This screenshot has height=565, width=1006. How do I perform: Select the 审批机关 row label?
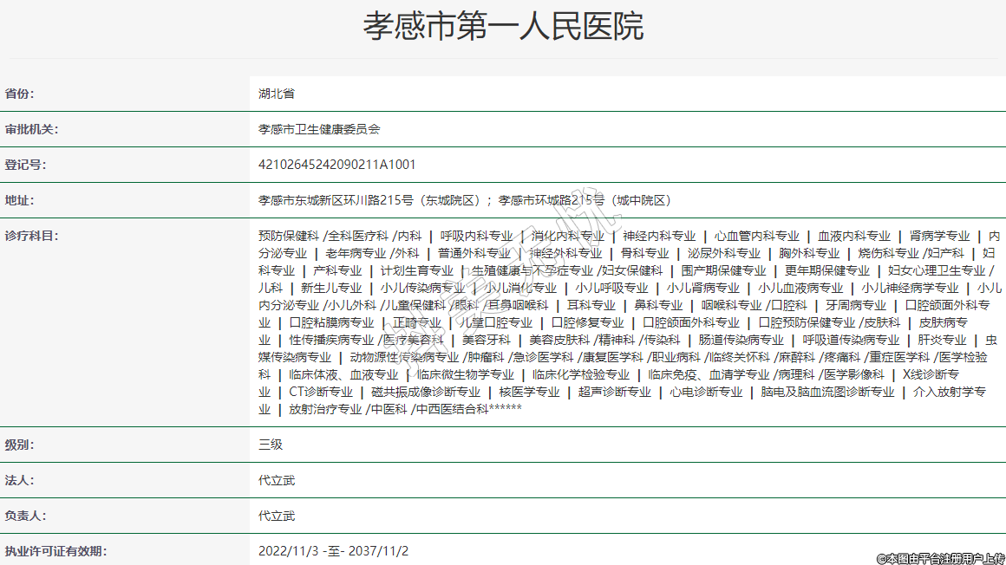(31, 129)
